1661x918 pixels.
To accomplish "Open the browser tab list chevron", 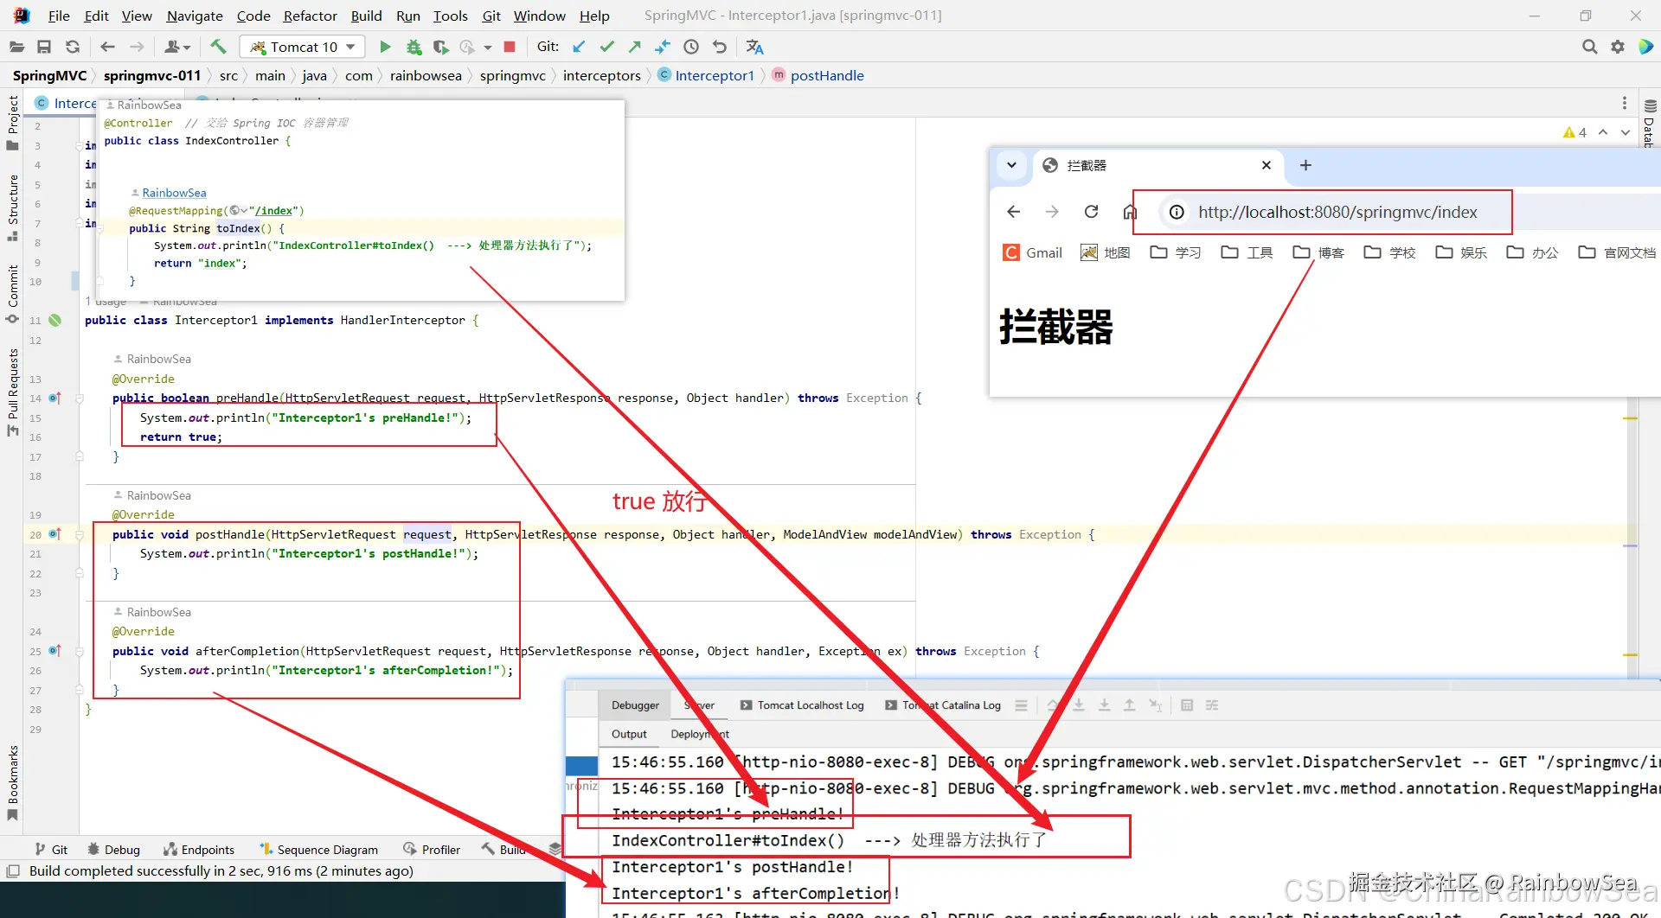I will tap(1011, 165).
